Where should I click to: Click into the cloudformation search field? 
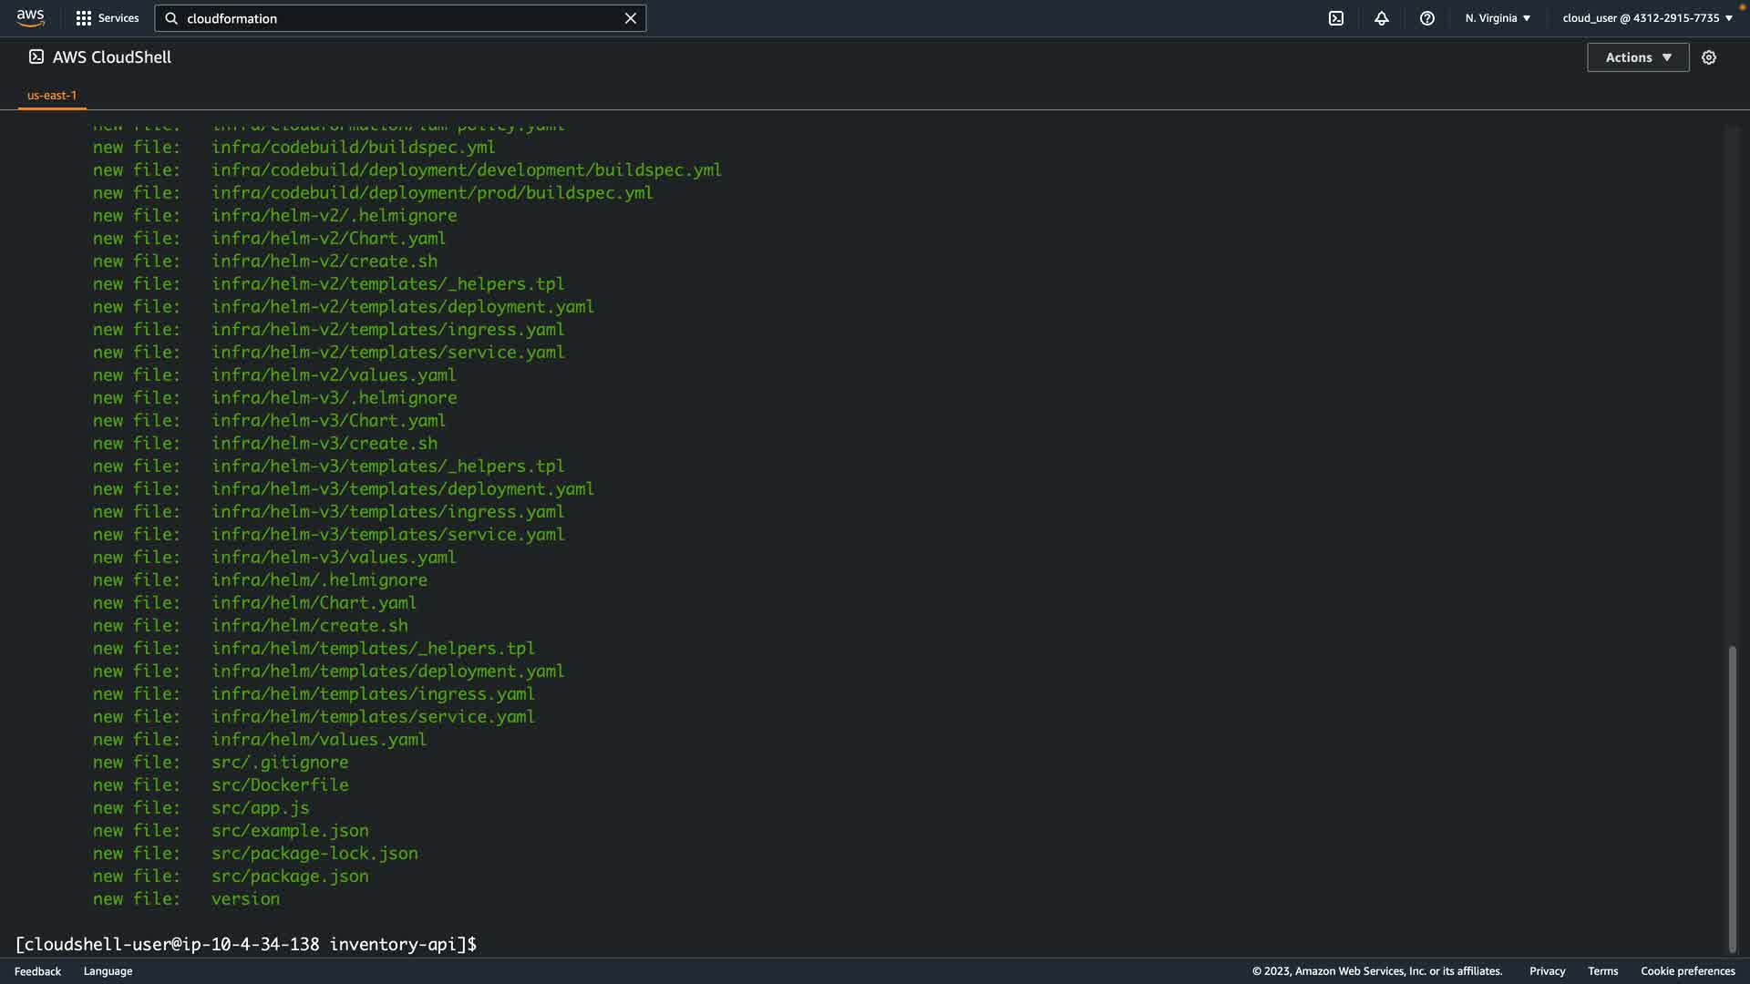tap(401, 18)
